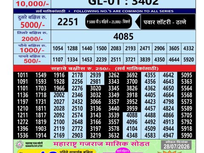Select sixth prize number 1011

23,75
